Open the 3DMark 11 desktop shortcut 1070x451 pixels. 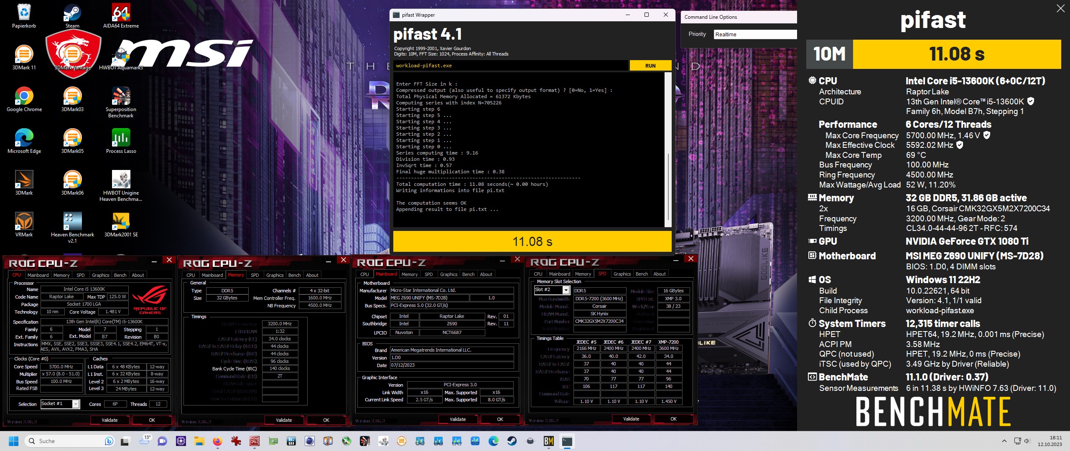24,58
